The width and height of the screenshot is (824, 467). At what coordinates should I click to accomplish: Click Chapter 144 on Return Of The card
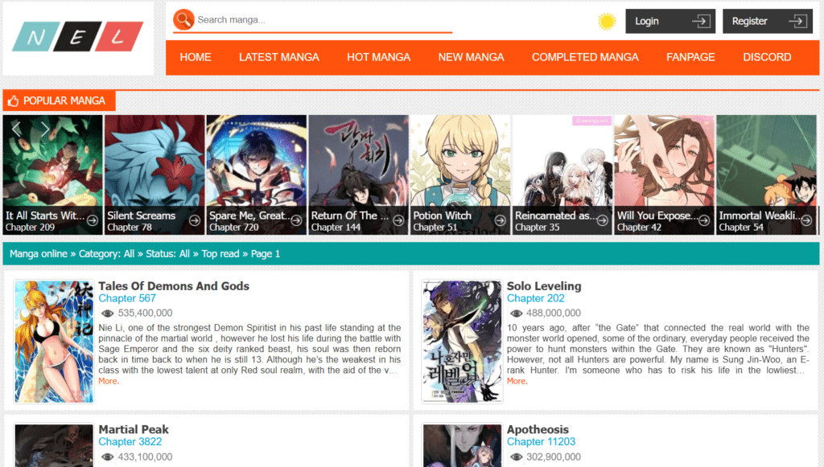336,227
